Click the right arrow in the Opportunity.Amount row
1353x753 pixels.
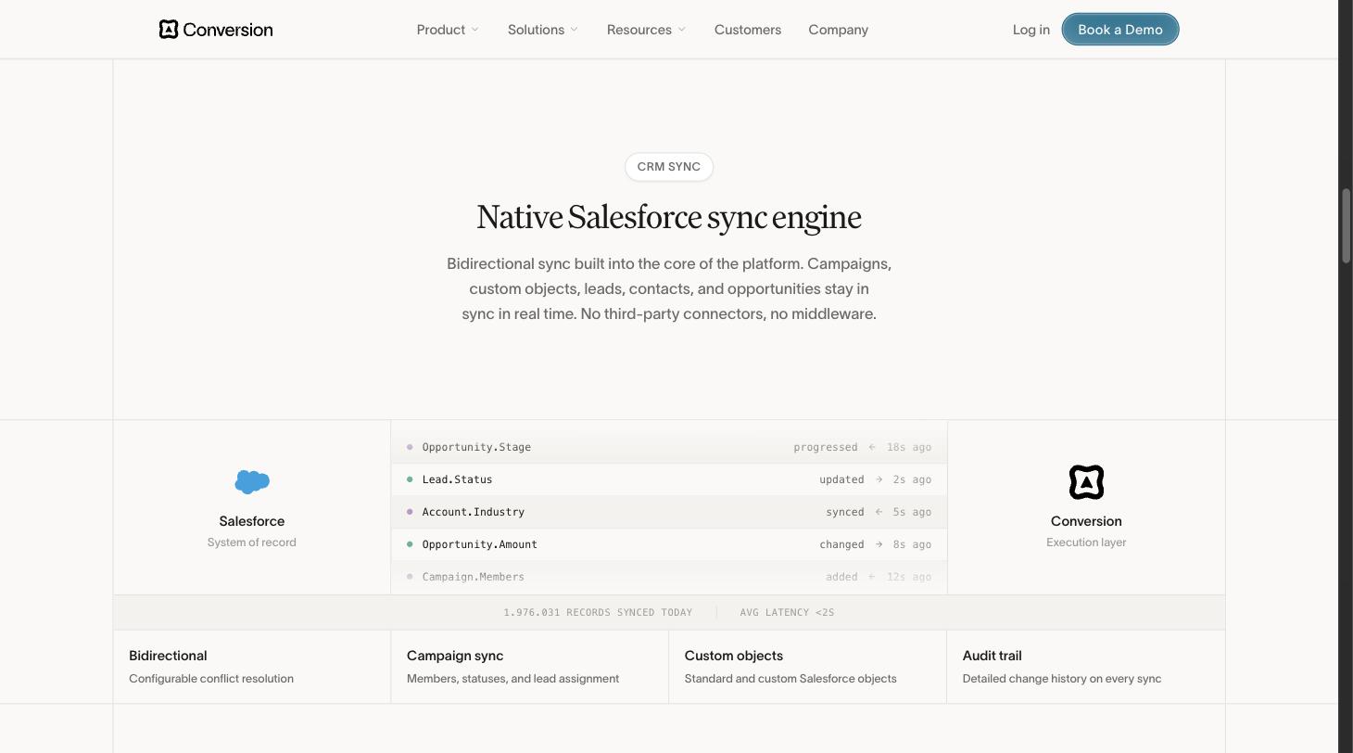click(x=879, y=544)
